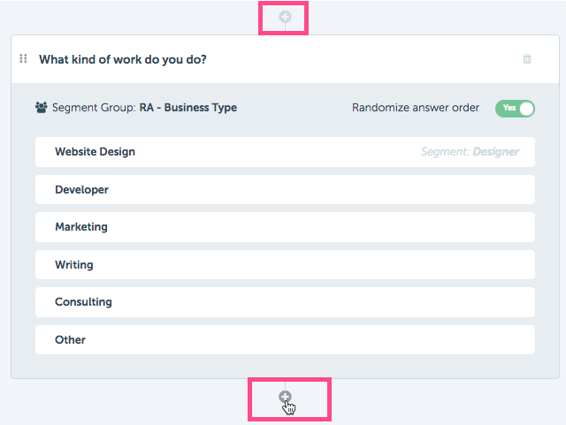Image resolution: width=566 pixels, height=425 pixels.
Task: Click the Randomize answer order label
Action: 416,108
